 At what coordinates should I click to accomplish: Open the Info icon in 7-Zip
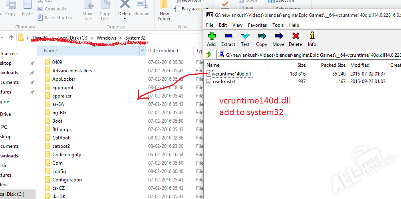point(312,39)
